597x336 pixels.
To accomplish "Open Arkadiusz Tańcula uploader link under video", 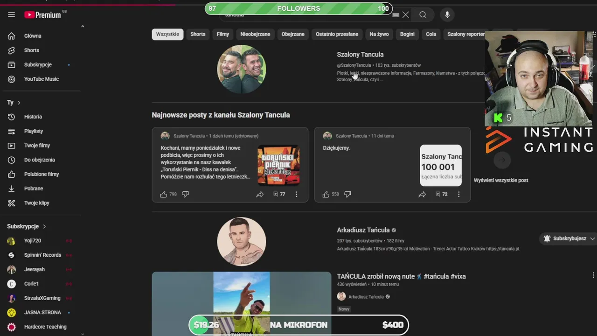I will (366, 297).
